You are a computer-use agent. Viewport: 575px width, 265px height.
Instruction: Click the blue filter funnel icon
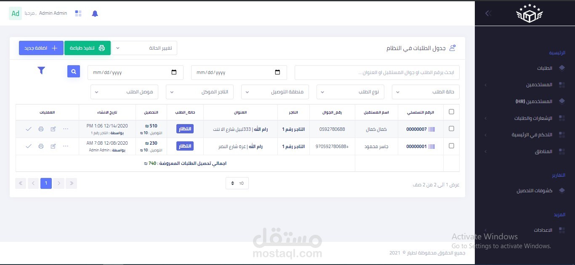[x=41, y=71]
